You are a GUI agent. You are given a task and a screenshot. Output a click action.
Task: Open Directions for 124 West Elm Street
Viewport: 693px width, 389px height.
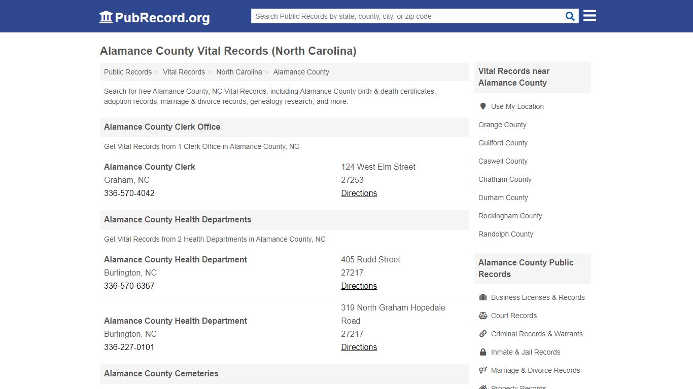point(359,193)
